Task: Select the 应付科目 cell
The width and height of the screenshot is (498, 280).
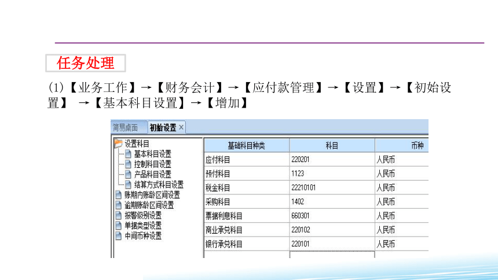Action: 247,159
